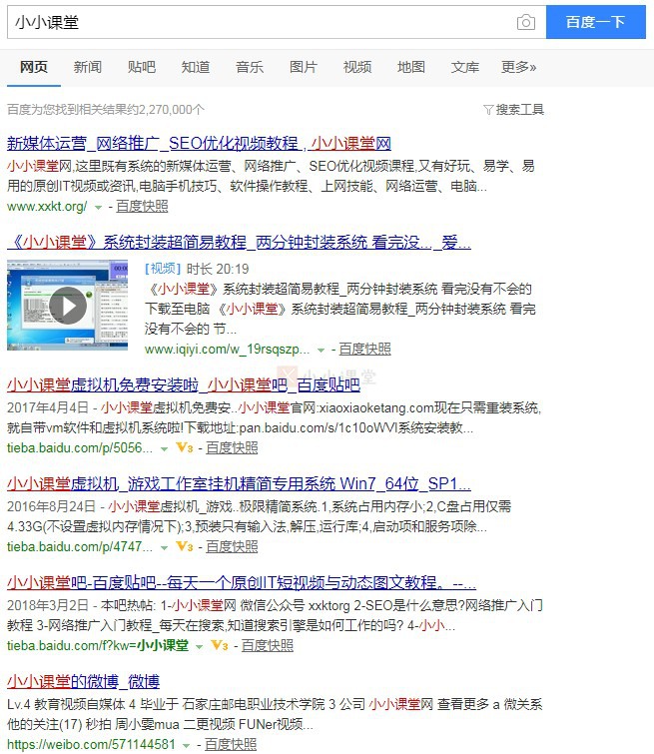Open the 音乐 tab
654x754 pixels.
[250, 67]
